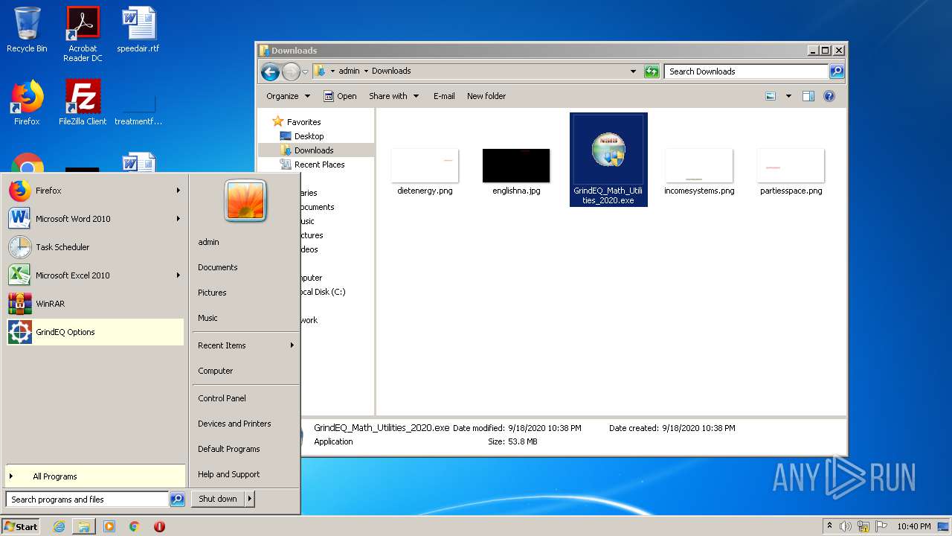Click the Start button
The width and height of the screenshot is (952, 536).
[21, 526]
